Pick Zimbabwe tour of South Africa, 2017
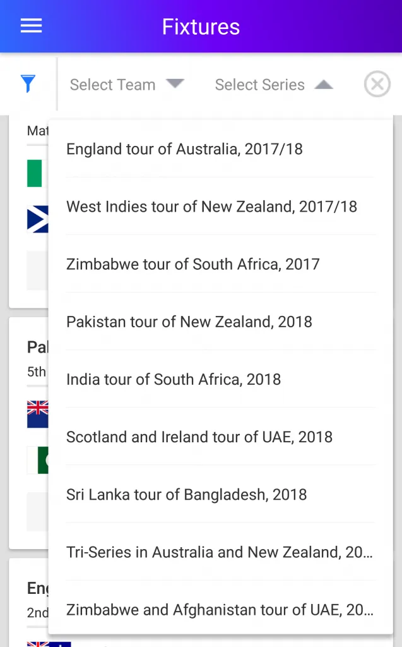This screenshot has width=402, height=647. tap(192, 264)
